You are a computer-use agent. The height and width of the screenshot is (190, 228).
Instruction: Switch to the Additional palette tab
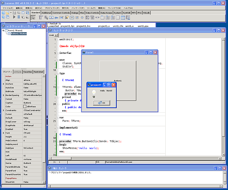(x=46, y=13)
